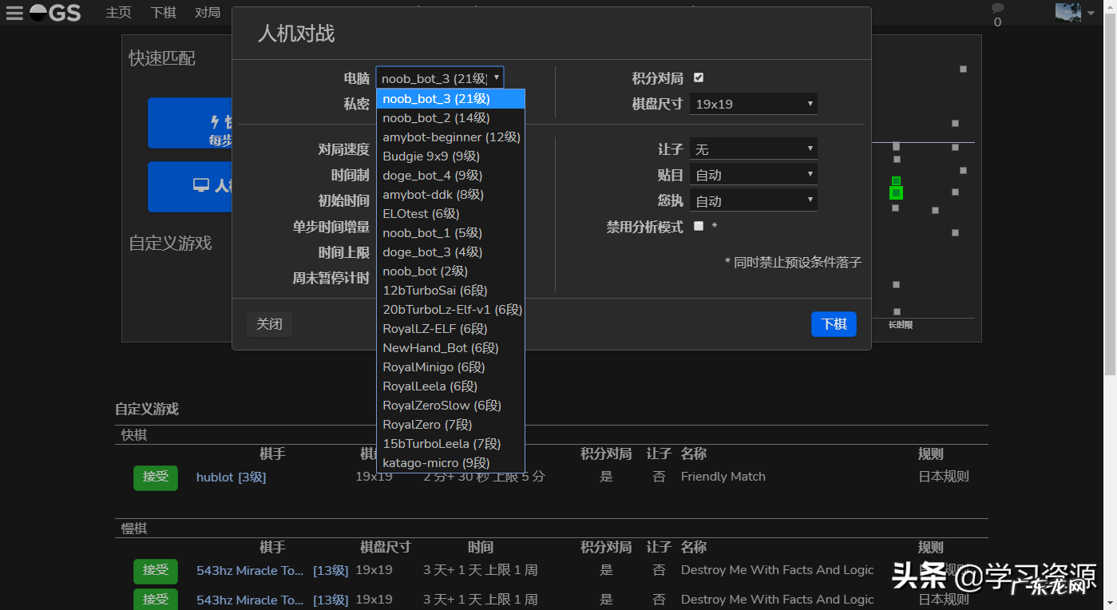Open the chat notifications bubble icon
This screenshot has height=610, width=1117.
(x=997, y=9)
